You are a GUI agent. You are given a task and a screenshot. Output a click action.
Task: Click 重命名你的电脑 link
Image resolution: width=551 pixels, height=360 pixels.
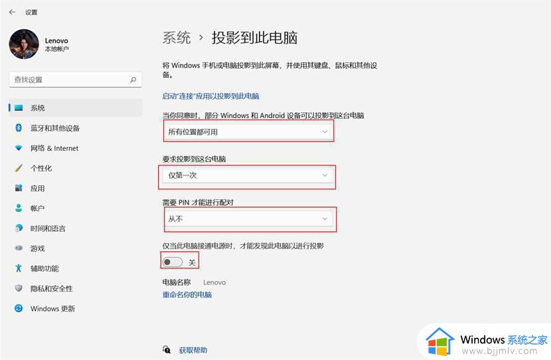tap(187, 295)
